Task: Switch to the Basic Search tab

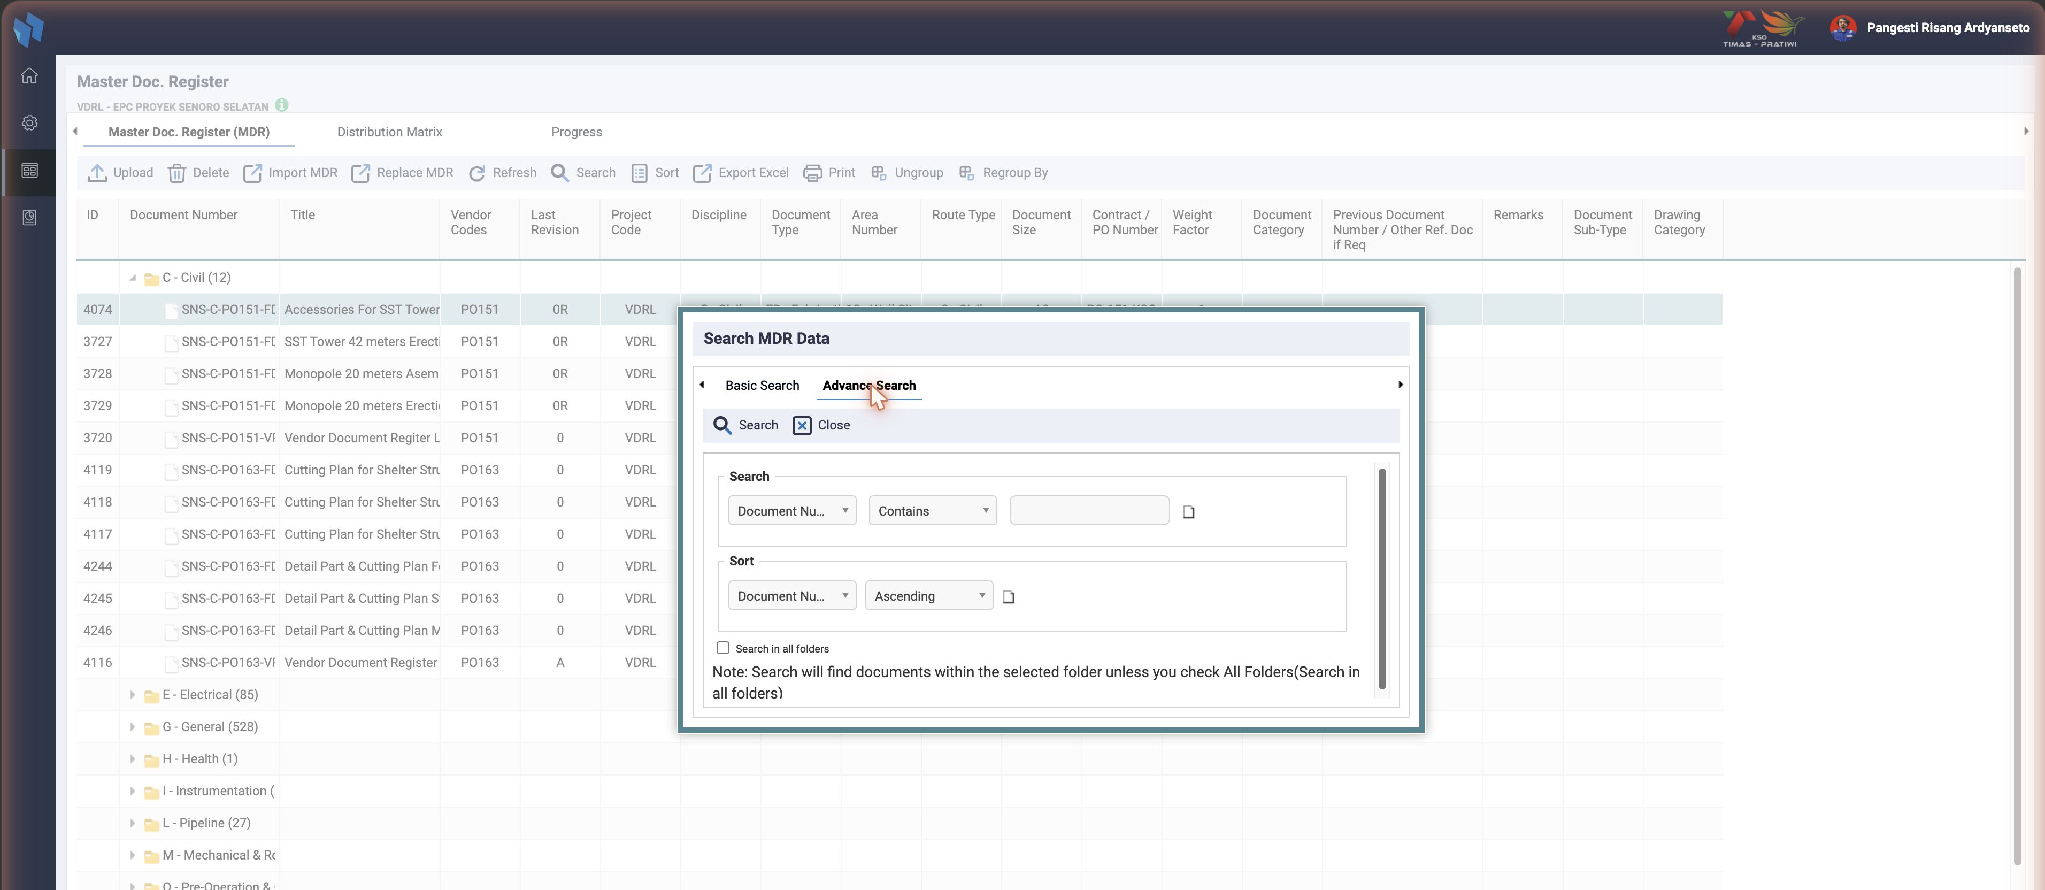Action: 762,385
